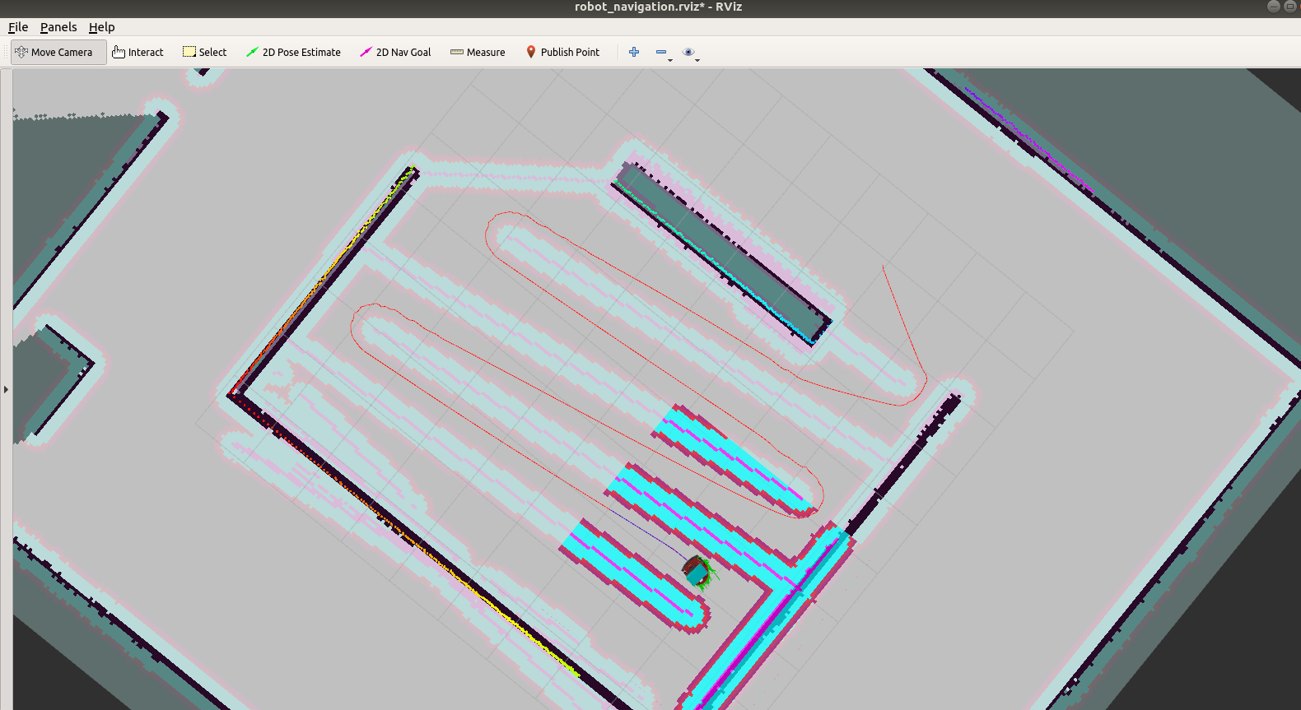Choose the Select rectangle tool
1301x710 pixels.
pyautogui.click(x=204, y=52)
